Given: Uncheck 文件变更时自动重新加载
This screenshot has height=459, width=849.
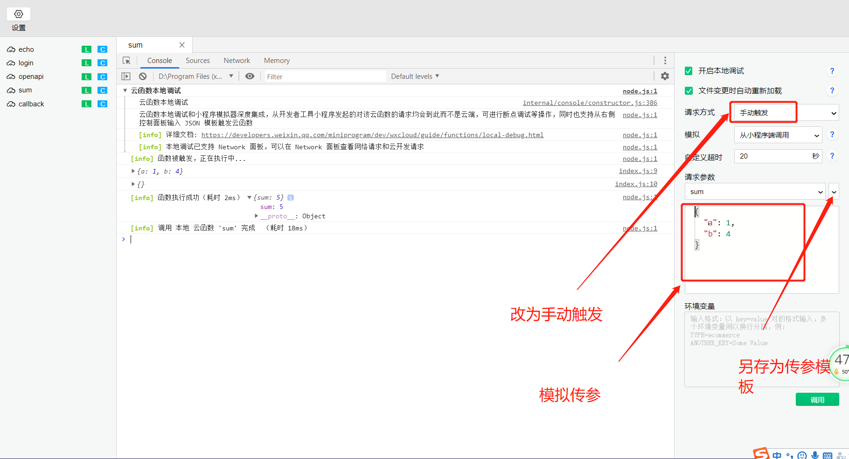Looking at the screenshot, I should pyautogui.click(x=689, y=90).
